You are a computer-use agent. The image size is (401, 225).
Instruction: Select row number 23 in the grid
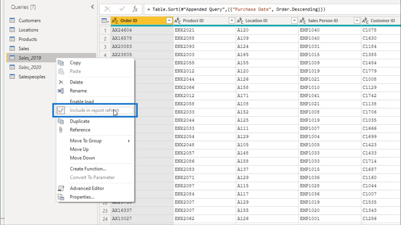[x=105, y=211]
